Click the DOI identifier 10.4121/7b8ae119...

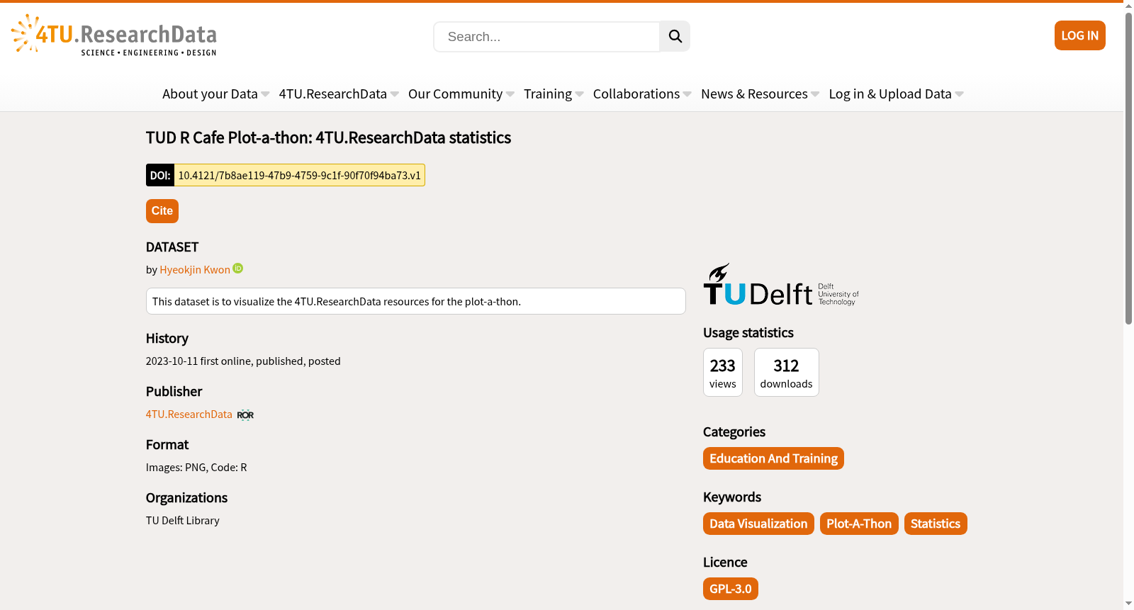coord(299,175)
